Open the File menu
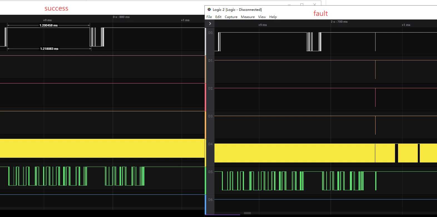 209,17
